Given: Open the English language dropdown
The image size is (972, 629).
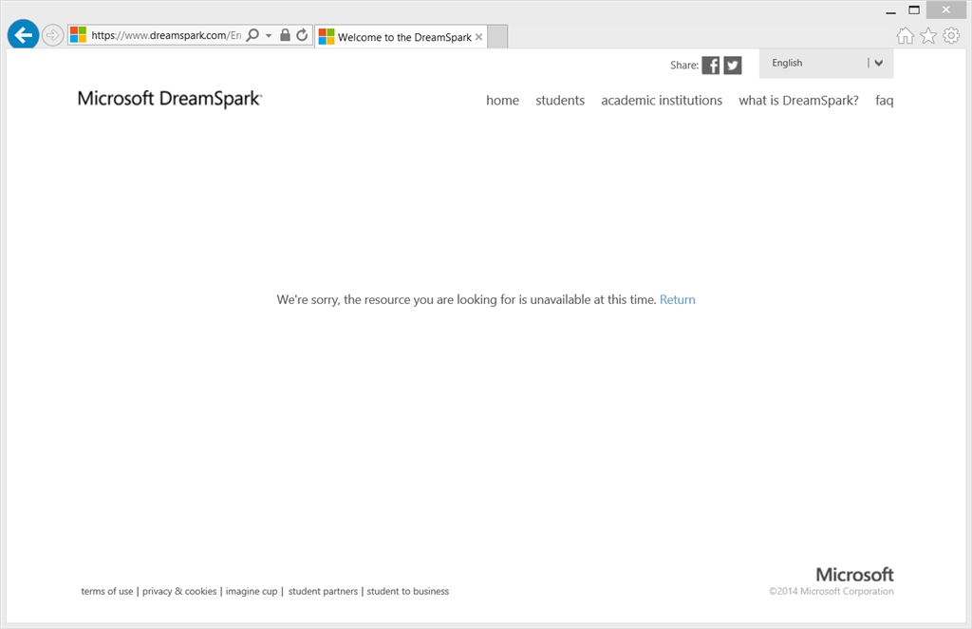Looking at the screenshot, I should pyautogui.click(x=827, y=64).
